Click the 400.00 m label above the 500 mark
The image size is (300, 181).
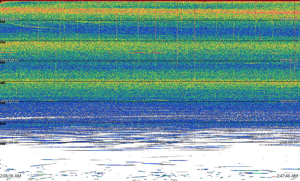(9, 101)
